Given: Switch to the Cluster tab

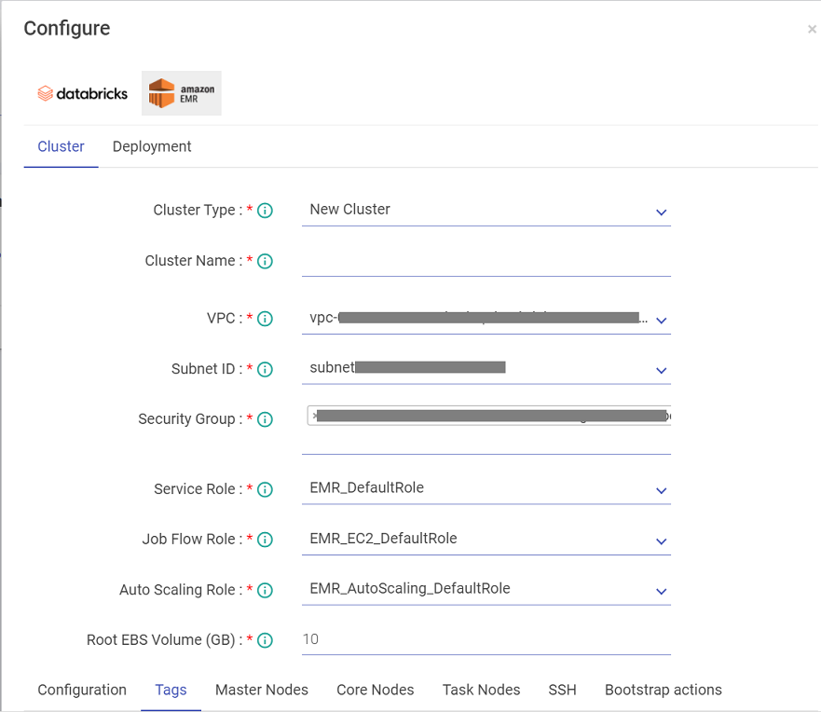Looking at the screenshot, I should point(61,146).
